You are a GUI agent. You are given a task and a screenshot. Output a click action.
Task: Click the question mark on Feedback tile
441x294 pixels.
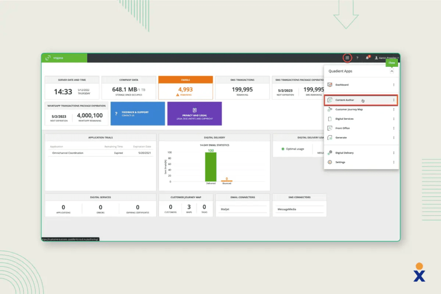116,114
